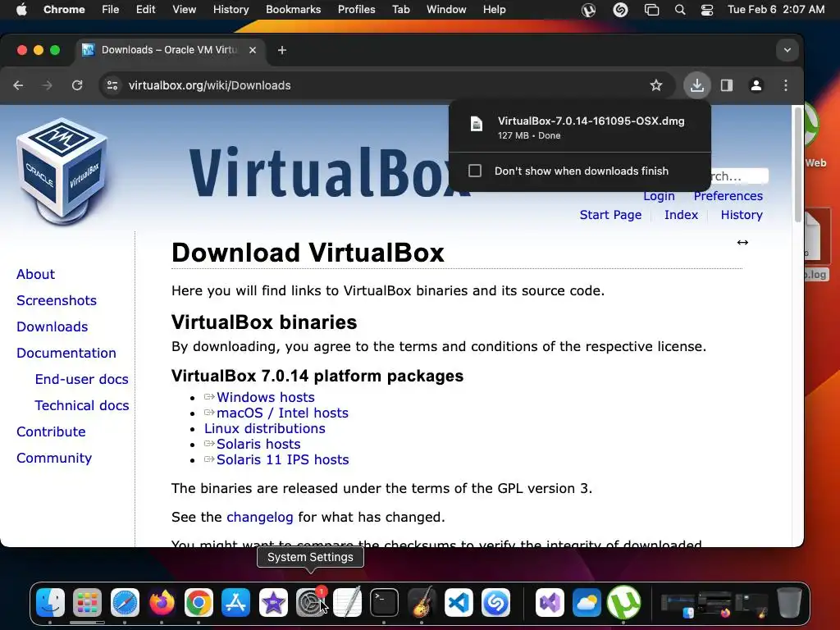This screenshot has height=630, width=840.
Task: Click the page's vertical scrollbar
Action: (x=797, y=165)
